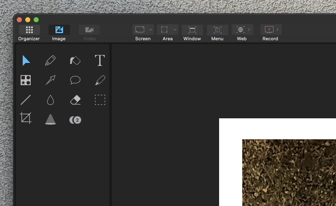Pick the speech bubble callout tool
The image size is (336, 206).
[75, 80]
